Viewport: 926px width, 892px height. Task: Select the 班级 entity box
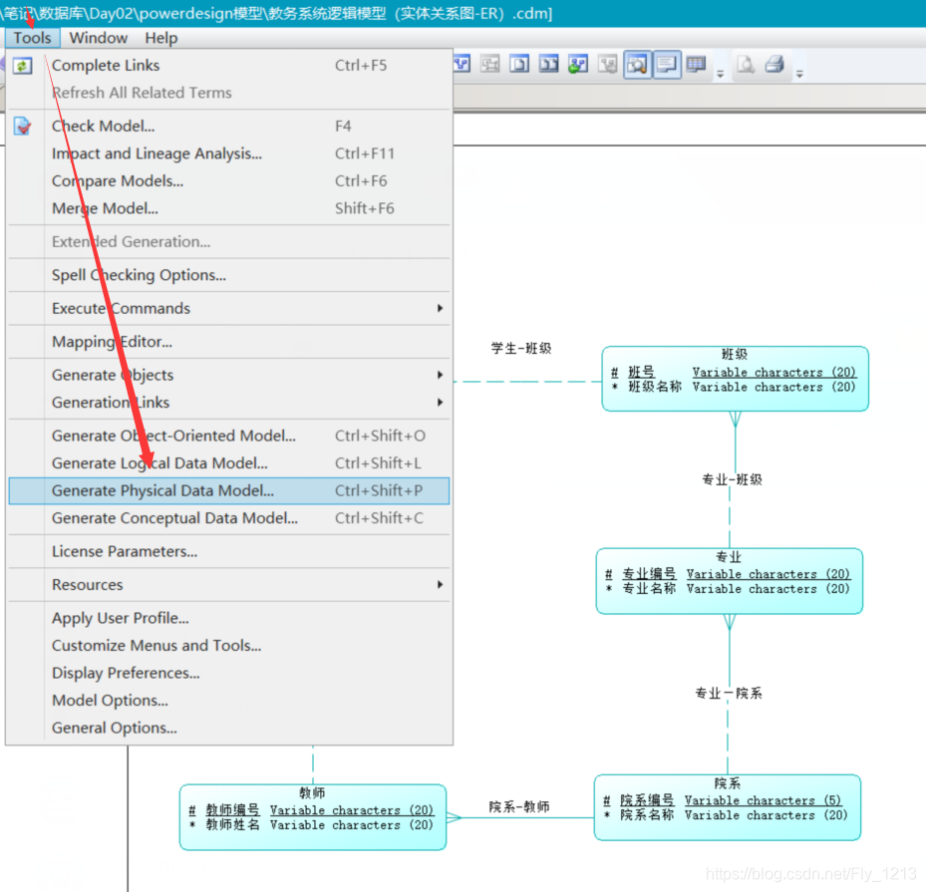[x=736, y=379]
